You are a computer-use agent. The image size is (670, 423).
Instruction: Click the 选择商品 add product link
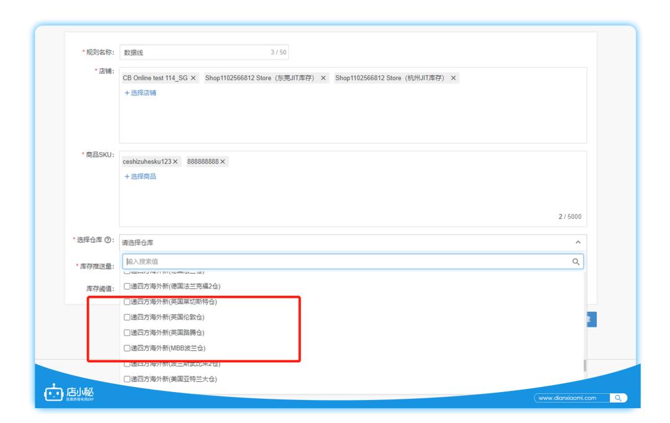click(x=140, y=176)
